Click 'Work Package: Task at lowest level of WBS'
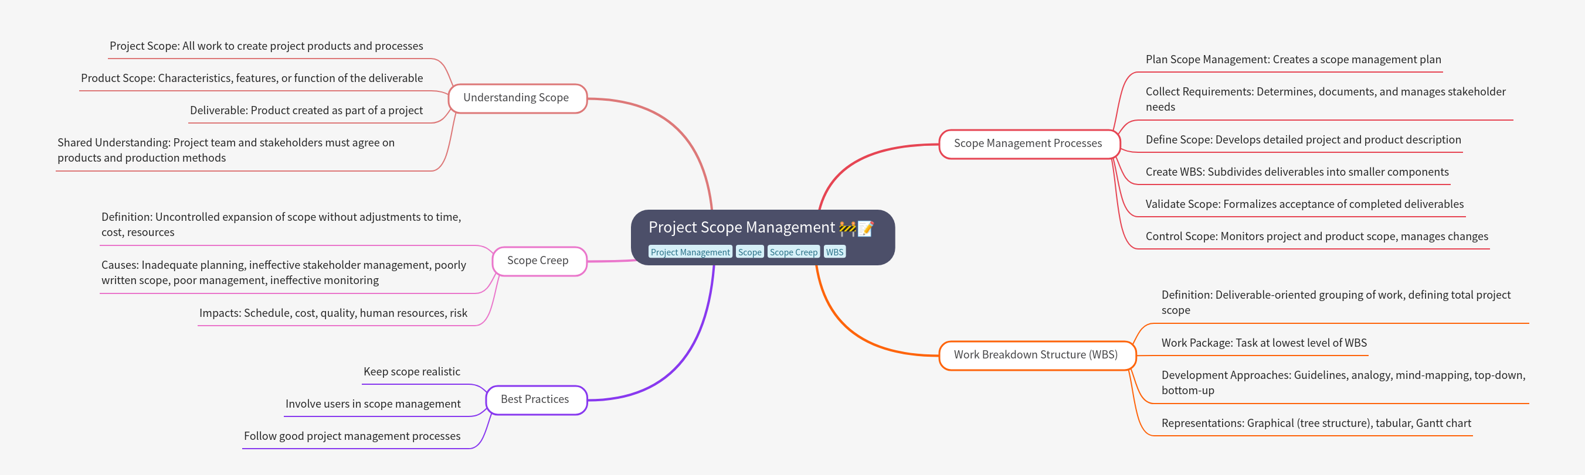1585x475 pixels. tap(1264, 343)
